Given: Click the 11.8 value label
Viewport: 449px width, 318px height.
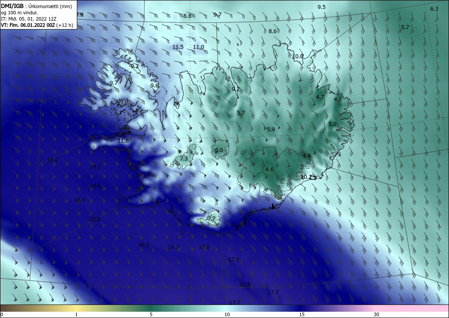Looking at the screenshot, I should [x=123, y=141].
